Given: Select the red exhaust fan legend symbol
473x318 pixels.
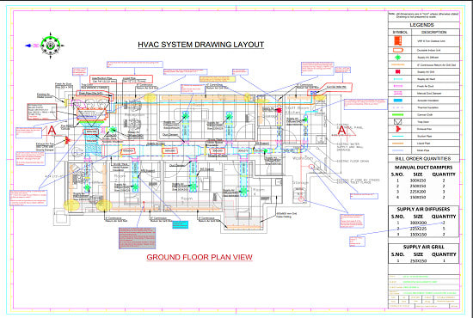Looking at the screenshot, I should 398,129.
